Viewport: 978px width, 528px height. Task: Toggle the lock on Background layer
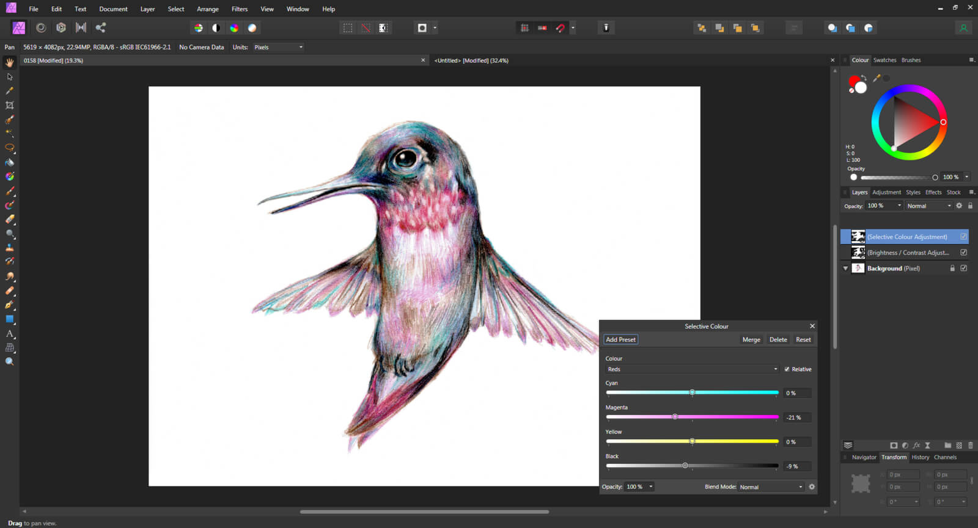coord(952,269)
